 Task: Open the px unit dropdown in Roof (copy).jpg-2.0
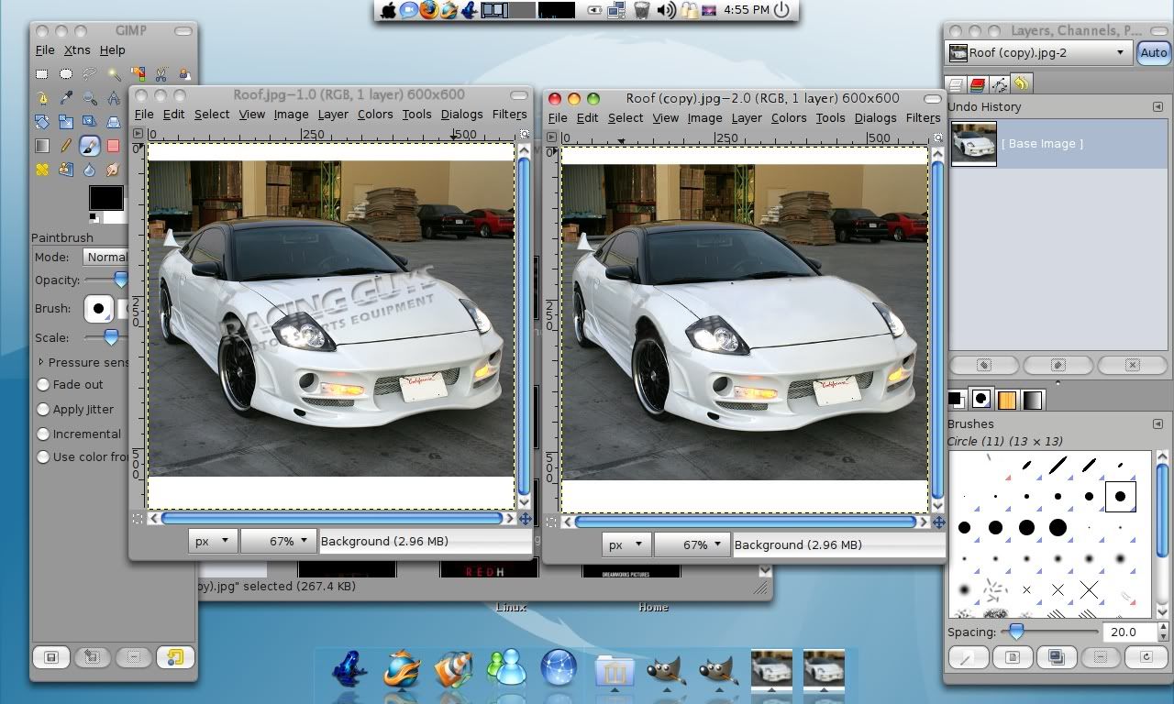pos(626,545)
